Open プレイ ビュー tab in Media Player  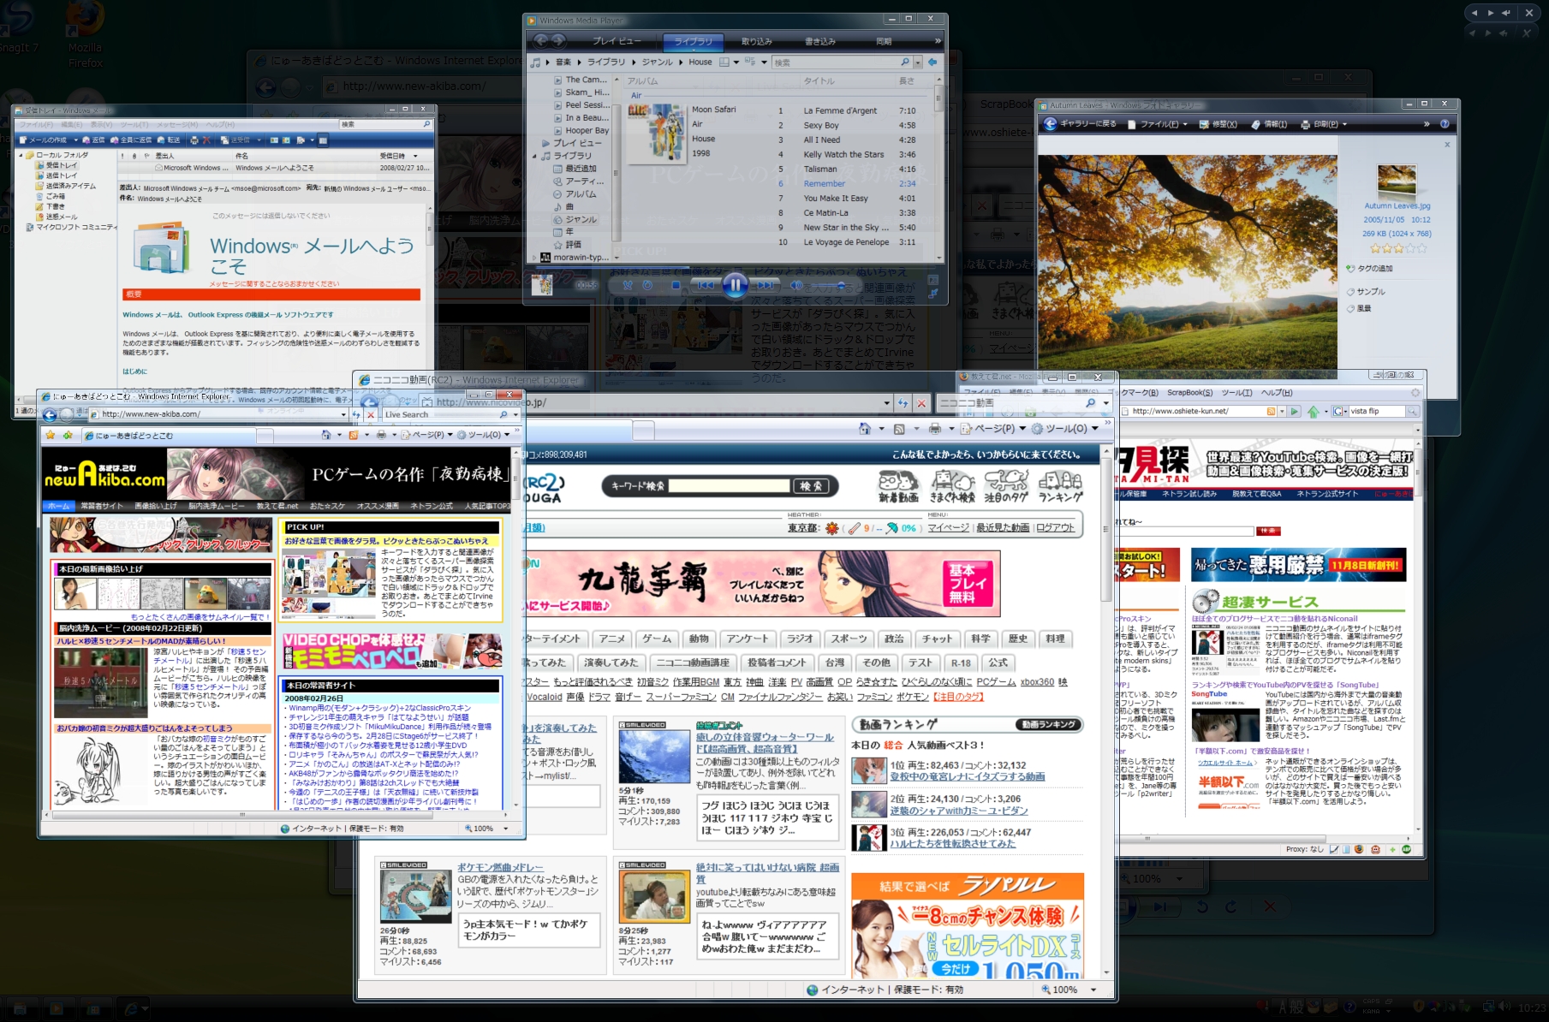coord(616,41)
